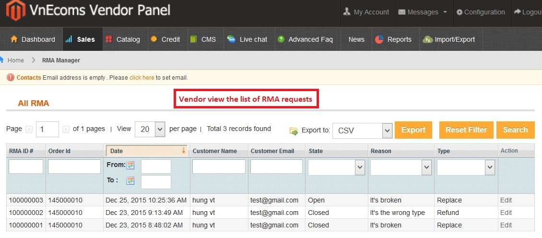The height and width of the screenshot is (238, 542).
Task: Click the page number input field
Action: coord(47,130)
